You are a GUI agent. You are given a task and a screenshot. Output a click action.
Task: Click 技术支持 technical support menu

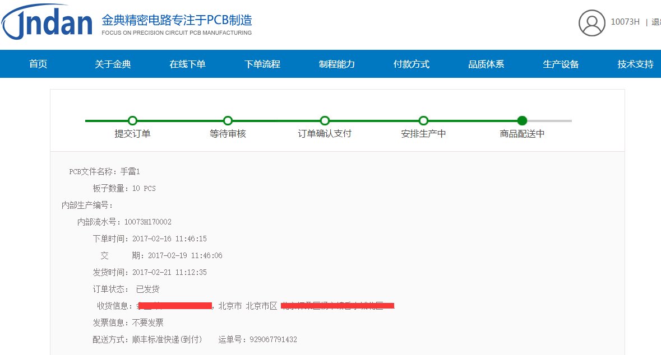click(635, 64)
